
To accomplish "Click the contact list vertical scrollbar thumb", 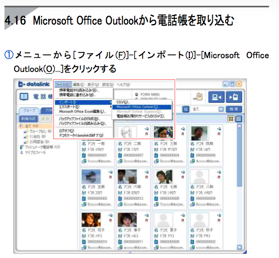I will 239,157.
